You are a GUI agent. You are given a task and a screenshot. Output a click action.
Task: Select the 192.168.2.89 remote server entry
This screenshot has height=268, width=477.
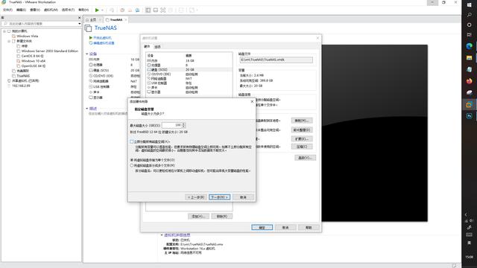point(21,86)
